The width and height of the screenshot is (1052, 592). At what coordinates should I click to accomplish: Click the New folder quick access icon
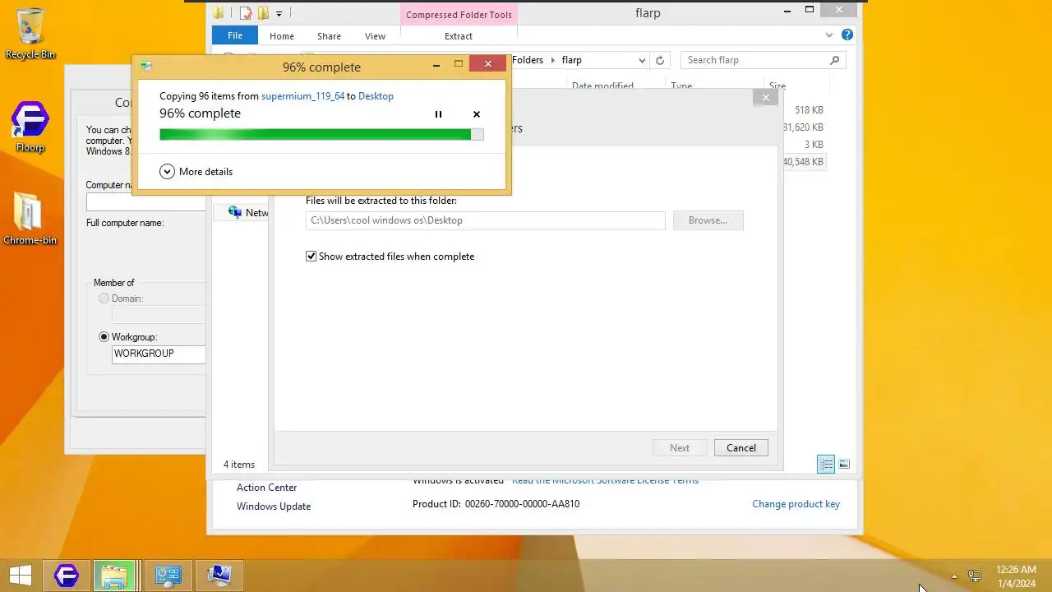tap(263, 13)
